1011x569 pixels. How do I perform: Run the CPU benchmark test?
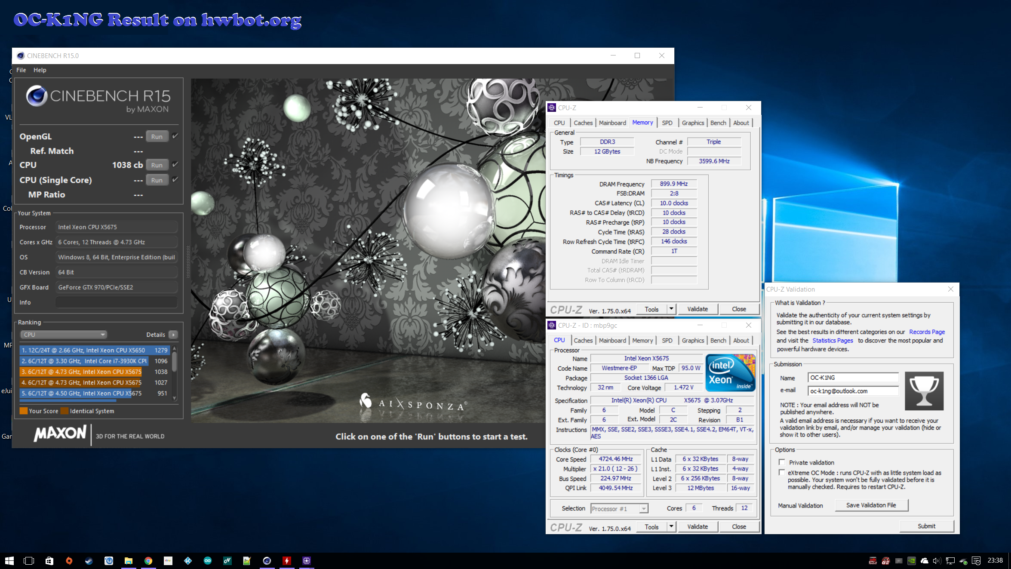(157, 165)
